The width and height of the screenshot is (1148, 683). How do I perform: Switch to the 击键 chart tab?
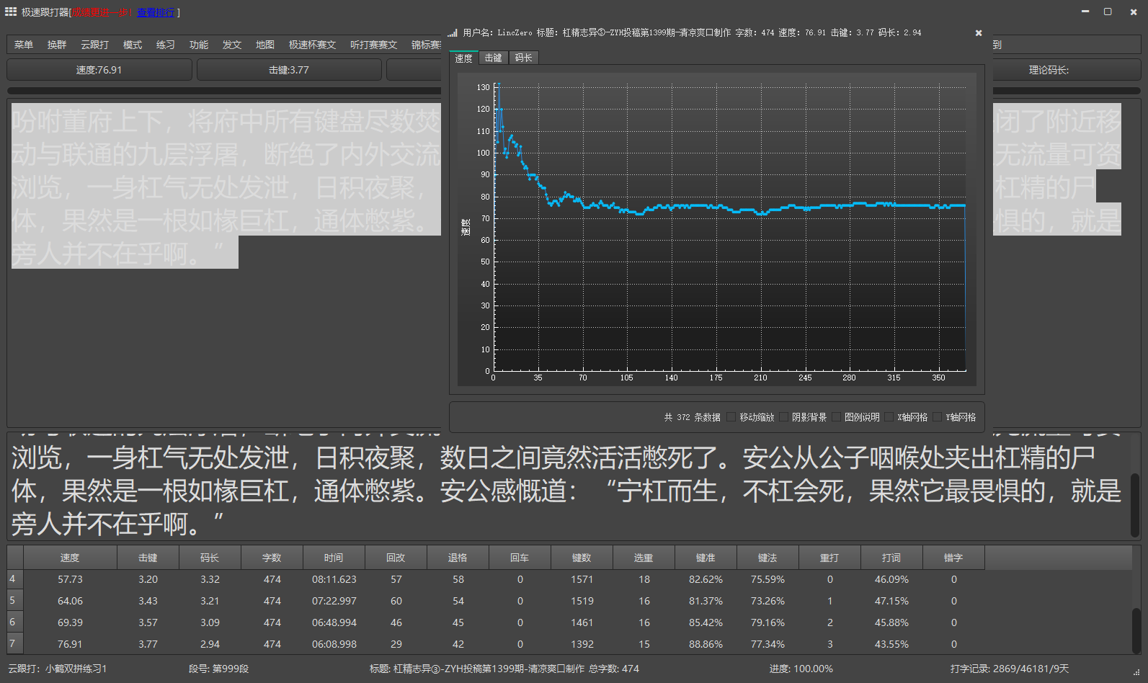tap(494, 58)
